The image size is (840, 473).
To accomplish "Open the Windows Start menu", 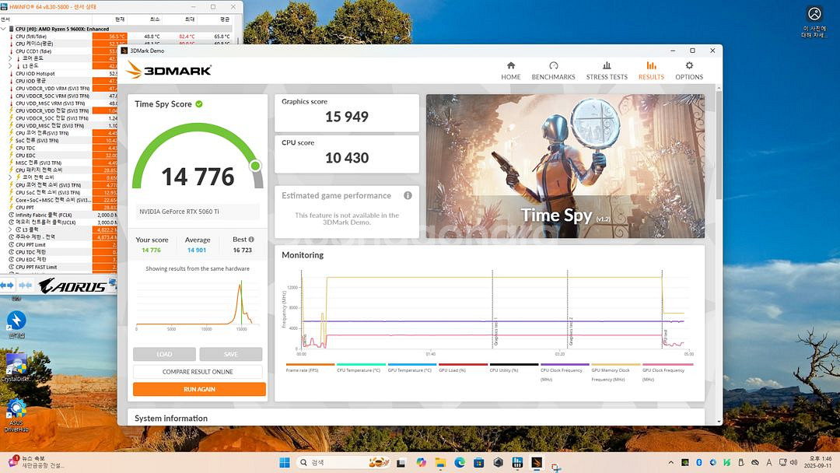I will (x=285, y=462).
